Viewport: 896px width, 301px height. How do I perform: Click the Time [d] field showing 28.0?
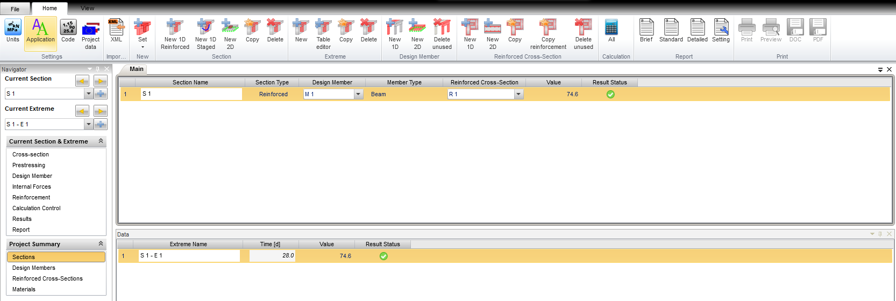pos(272,256)
